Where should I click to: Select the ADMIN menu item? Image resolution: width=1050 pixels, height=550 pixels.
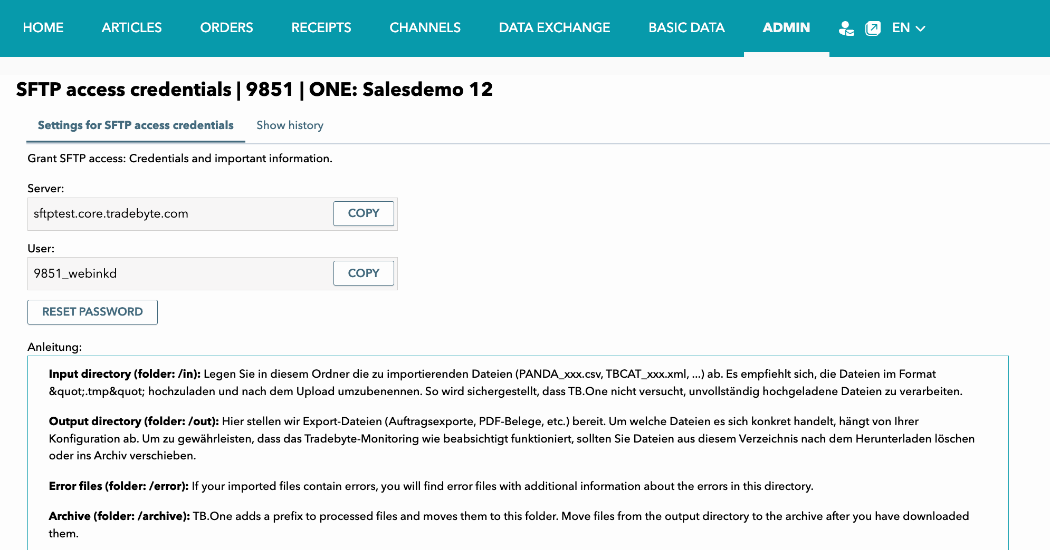786,28
